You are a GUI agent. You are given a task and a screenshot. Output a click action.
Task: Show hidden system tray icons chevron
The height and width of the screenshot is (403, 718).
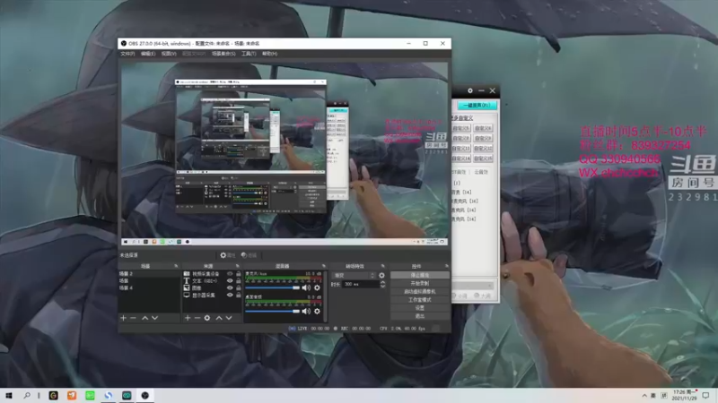point(644,395)
